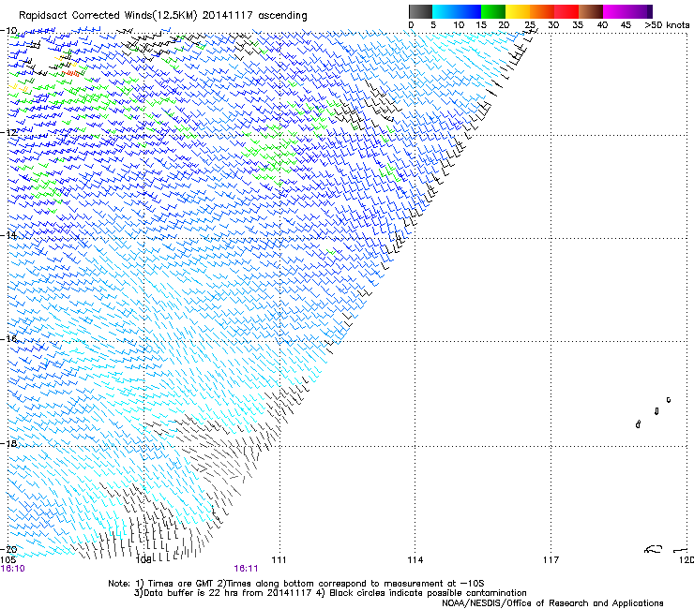Click the brown 35-40 knots legend segment
694x609 pixels.
pyautogui.click(x=591, y=11)
